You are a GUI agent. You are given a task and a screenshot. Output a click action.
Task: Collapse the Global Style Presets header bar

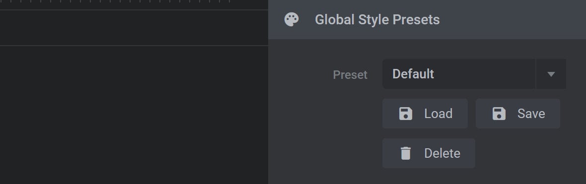pos(427,19)
